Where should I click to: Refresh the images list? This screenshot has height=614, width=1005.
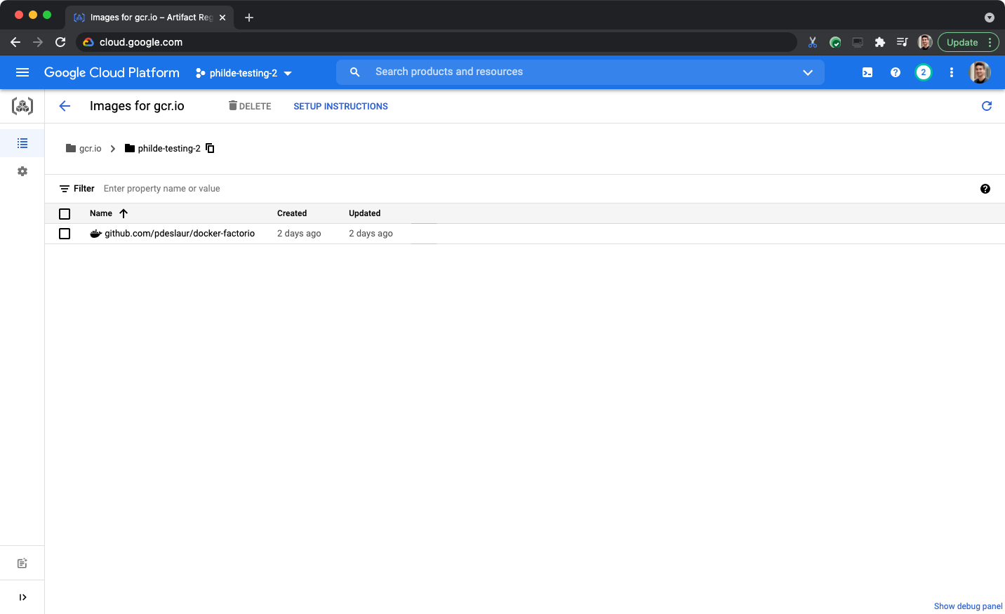[x=987, y=106]
